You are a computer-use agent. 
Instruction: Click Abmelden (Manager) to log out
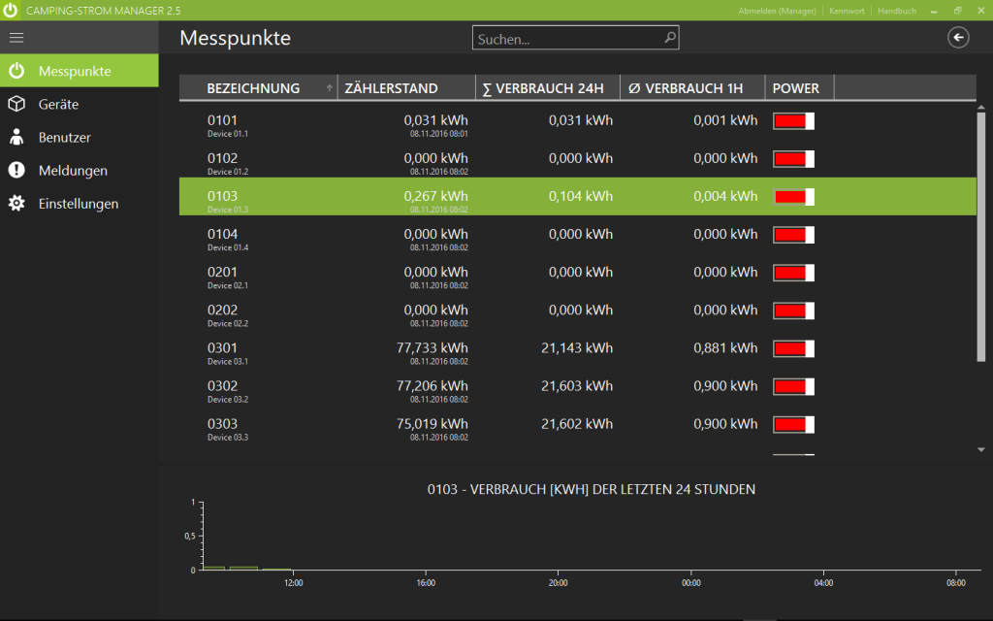777,11
